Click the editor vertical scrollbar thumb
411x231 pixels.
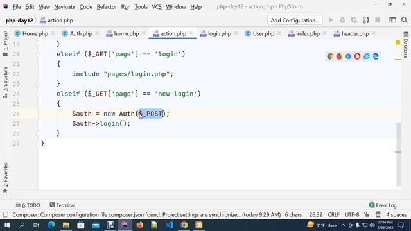point(399,153)
